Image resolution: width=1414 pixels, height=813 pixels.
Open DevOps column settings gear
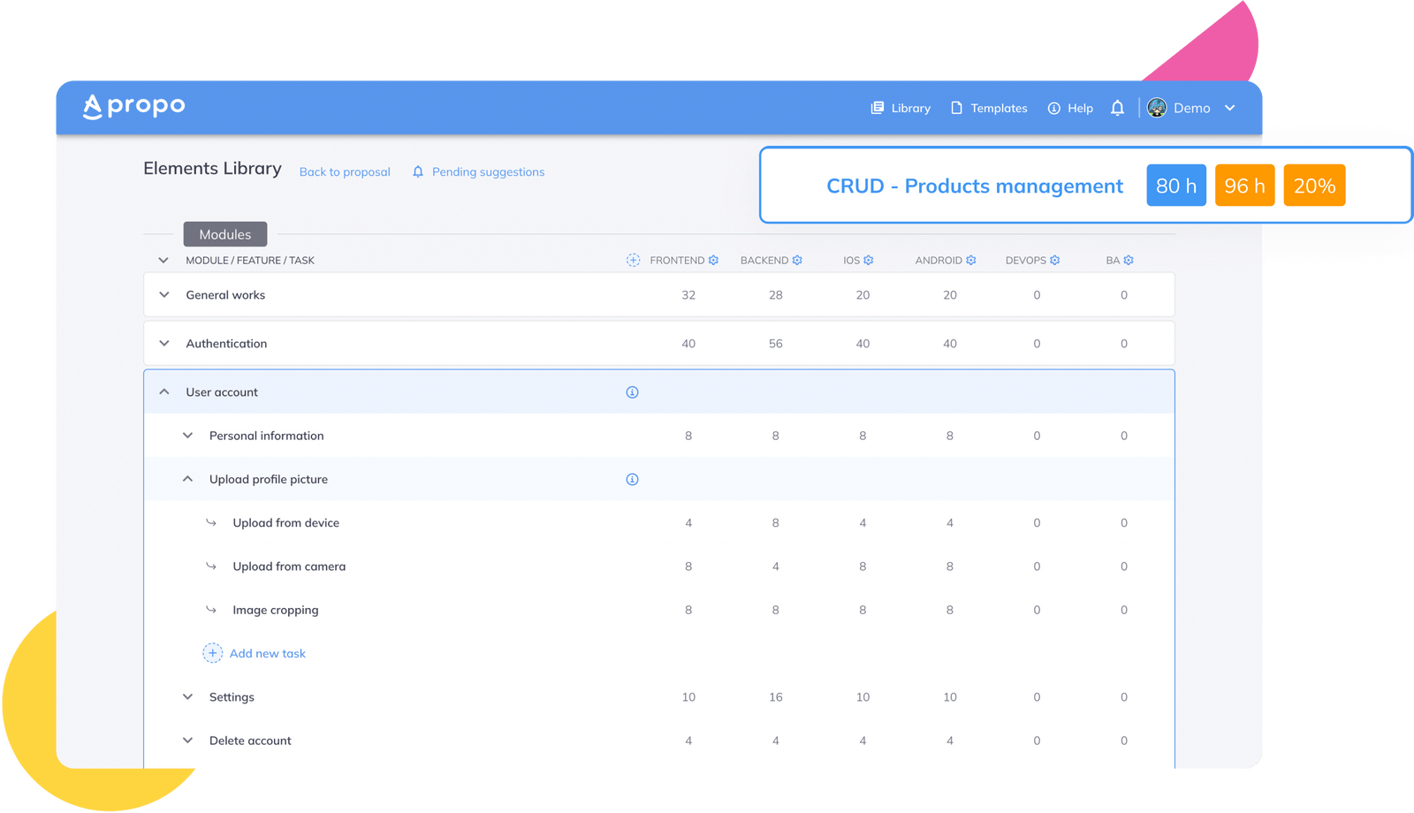point(1055,260)
